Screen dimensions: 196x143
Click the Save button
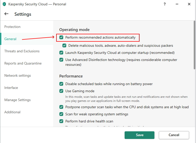coord(139,135)
